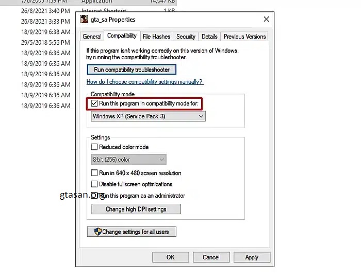Image resolution: width=361 pixels, height=280 pixels.
Task: Click Run compatibility troubleshooter button
Action: tap(132, 69)
